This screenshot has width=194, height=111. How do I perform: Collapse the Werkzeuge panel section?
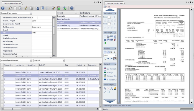tap(115, 33)
